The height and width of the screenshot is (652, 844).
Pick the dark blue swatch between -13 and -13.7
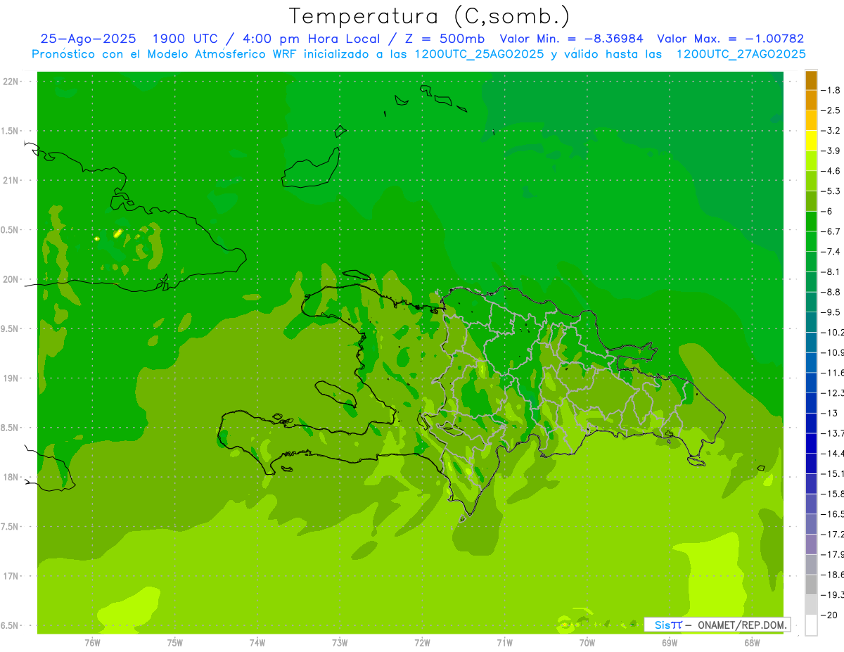click(x=811, y=423)
